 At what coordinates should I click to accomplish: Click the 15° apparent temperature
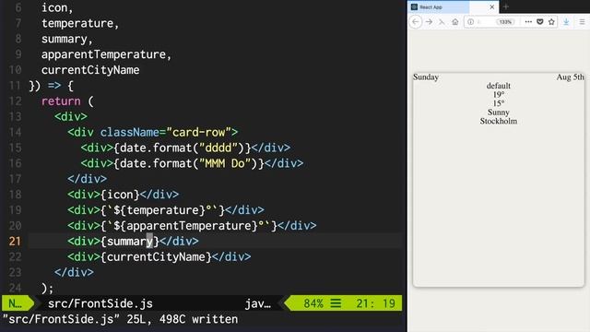(x=498, y=103)
